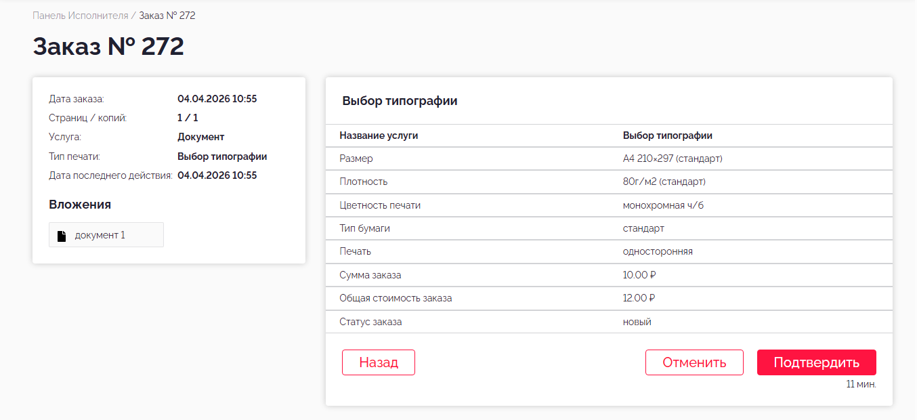Click the Заказ № 272 breadcrumb item
917x420 pixels.
167,15
